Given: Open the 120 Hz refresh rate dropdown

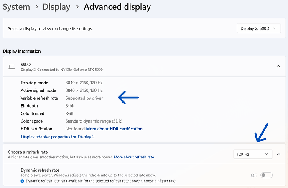Looking at the screenshot, I should pos(253,154).
